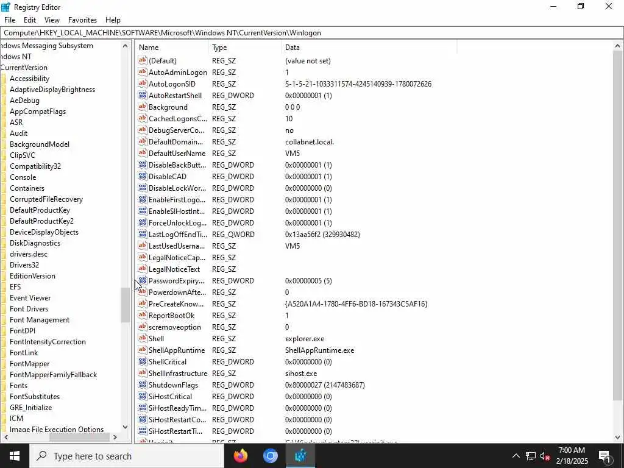Screen dimensions: 624x468
Task: Open the Edit menu
Action: point(30,20)
